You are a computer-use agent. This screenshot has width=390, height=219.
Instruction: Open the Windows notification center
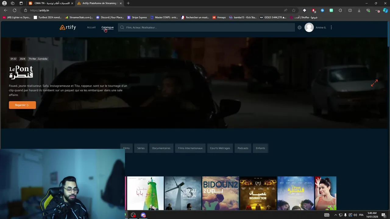pyautogui.click(x=384, y=215)
